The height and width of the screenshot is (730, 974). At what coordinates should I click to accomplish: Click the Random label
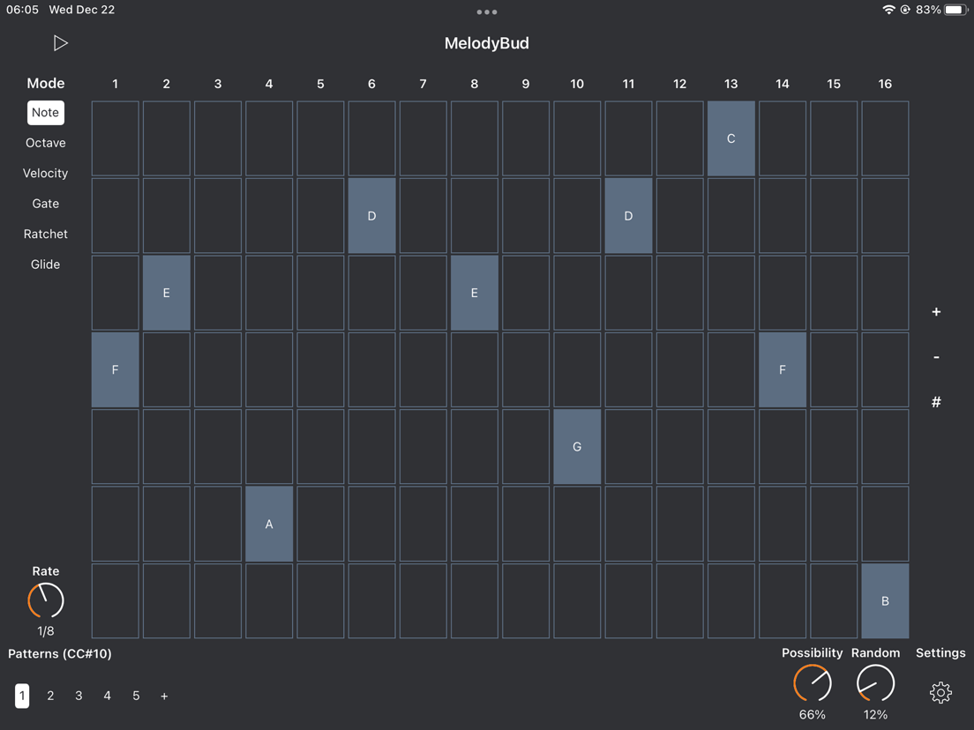(x=875, y=653)
